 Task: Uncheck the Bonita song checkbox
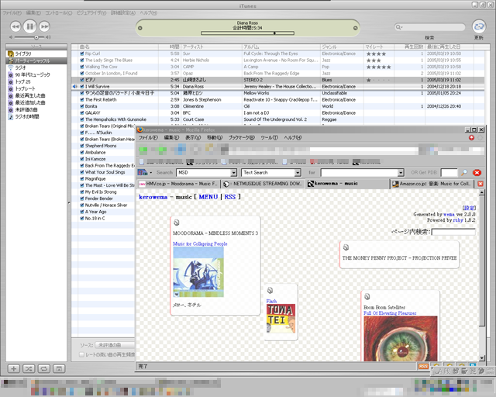coord(82,106)
